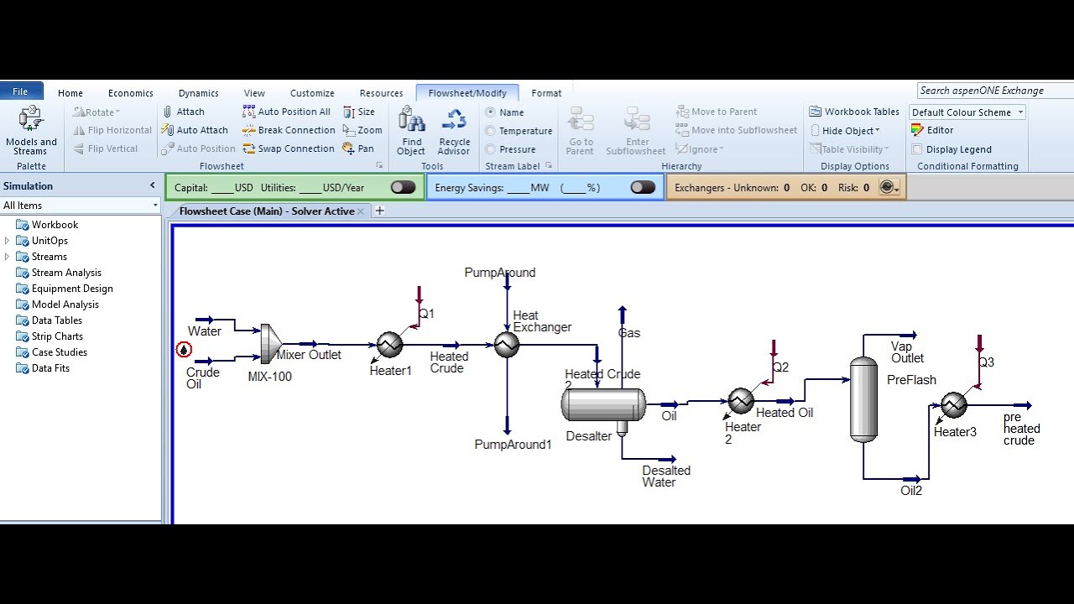Select the Heater 2 unit icon
Screen dimensions: 1074x604
(741, 401)
